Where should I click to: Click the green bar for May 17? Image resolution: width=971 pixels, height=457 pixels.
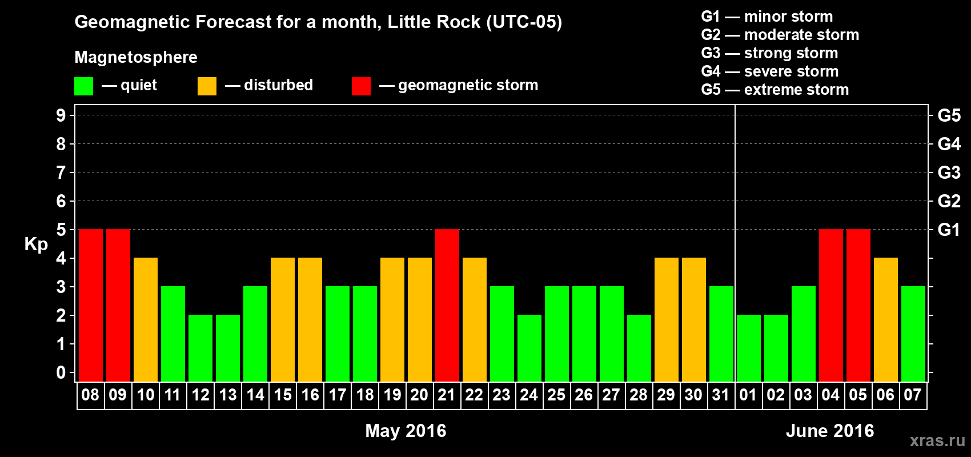click(338, 334)
